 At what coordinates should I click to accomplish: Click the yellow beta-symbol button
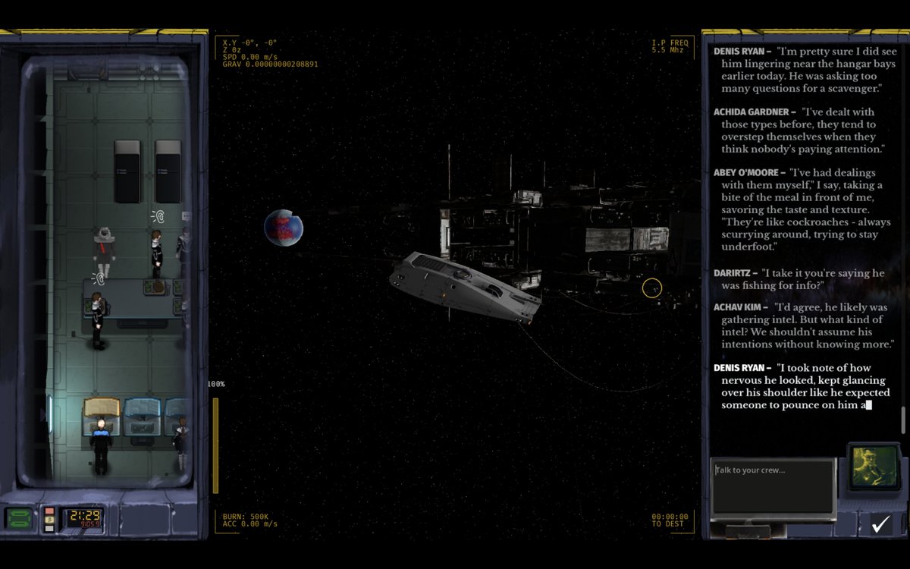click(x=50, y=520)
